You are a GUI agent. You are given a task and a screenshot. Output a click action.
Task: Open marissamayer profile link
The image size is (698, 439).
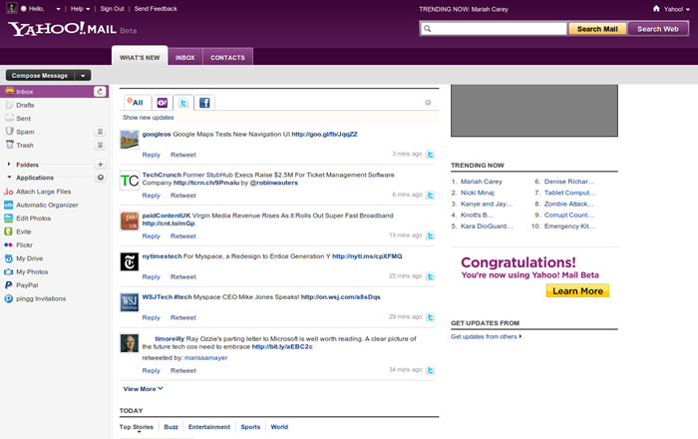point(205,357)
